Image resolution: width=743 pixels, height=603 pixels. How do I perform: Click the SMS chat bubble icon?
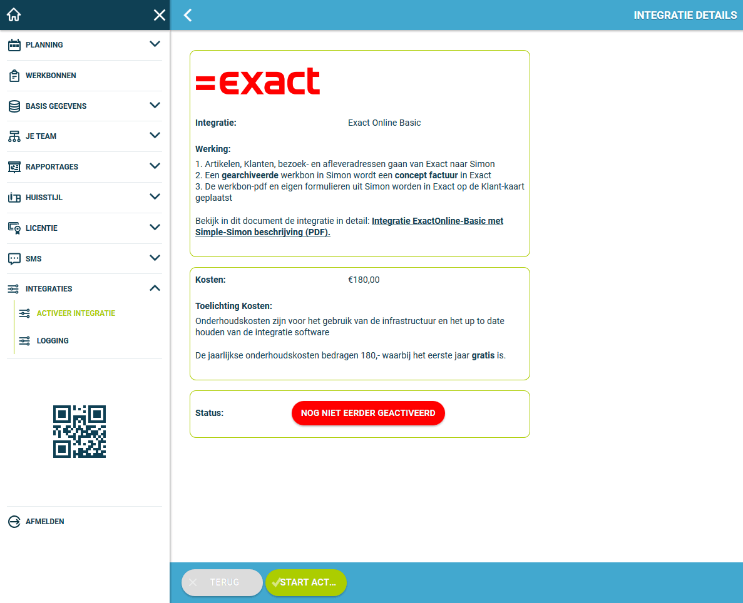click(x=14, y=258)
